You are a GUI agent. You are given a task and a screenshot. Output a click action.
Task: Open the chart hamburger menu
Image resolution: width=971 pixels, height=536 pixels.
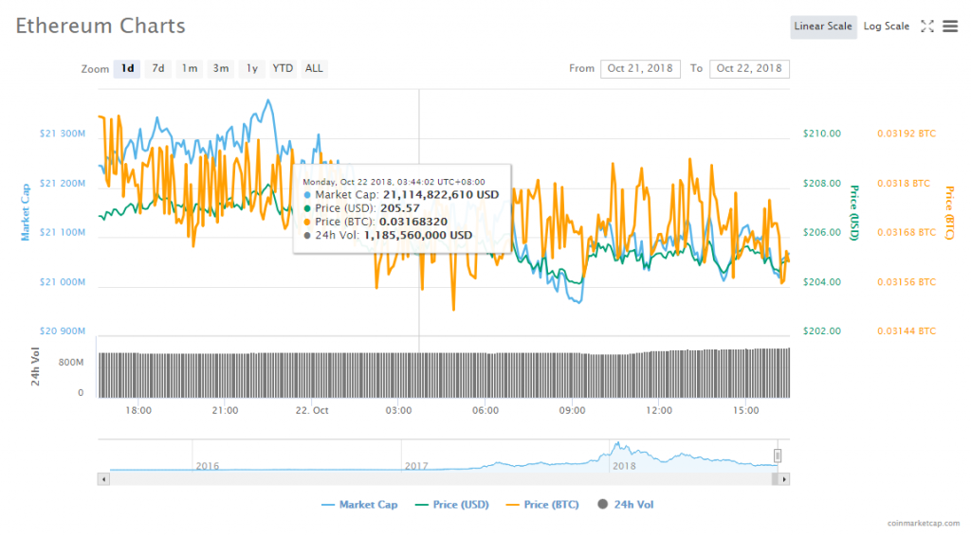click(x=950, y=27)
